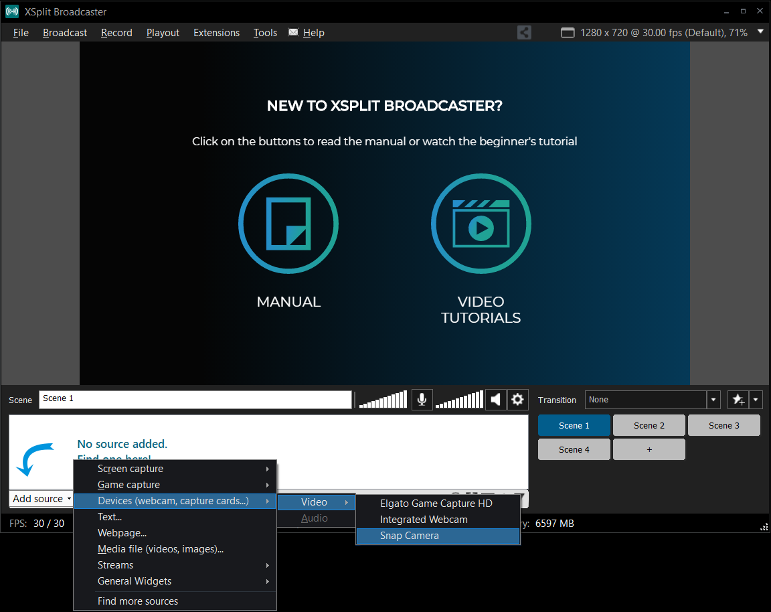771x612 pixels.
Task: Open the Broadcast menu
Action: point(65,32)
